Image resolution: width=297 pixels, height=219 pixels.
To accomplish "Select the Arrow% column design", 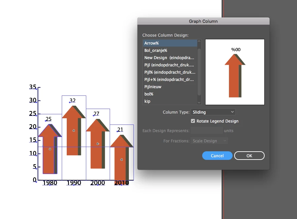I will click(170, 43).
